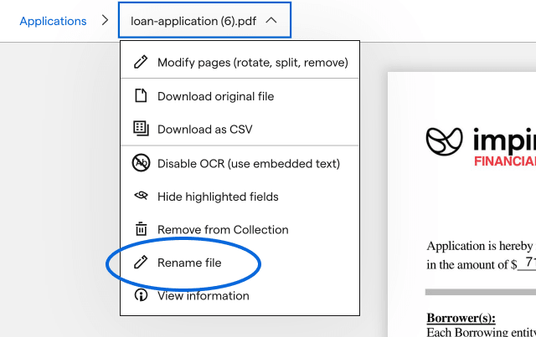Select Hide highlighted fields

(x=240, y=197)
